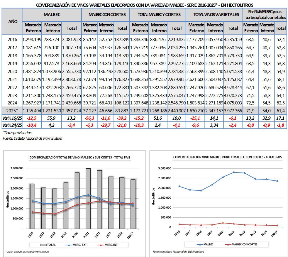Click the MERC. EXT. legend marker
Screen dimensions: 288x257
69,244
